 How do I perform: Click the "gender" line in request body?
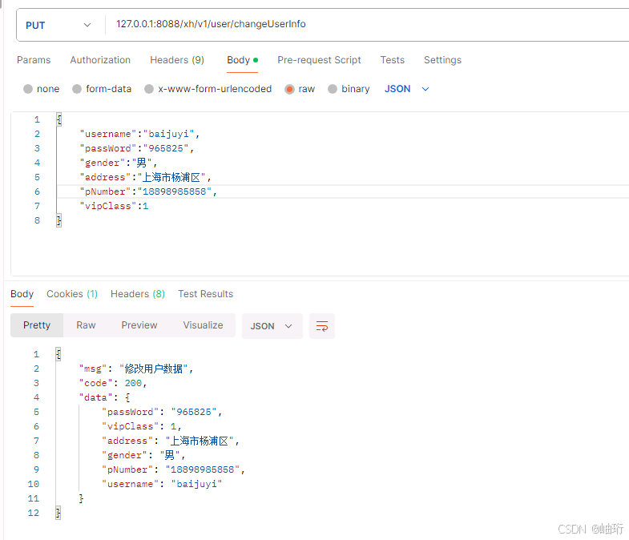[119, 163]
